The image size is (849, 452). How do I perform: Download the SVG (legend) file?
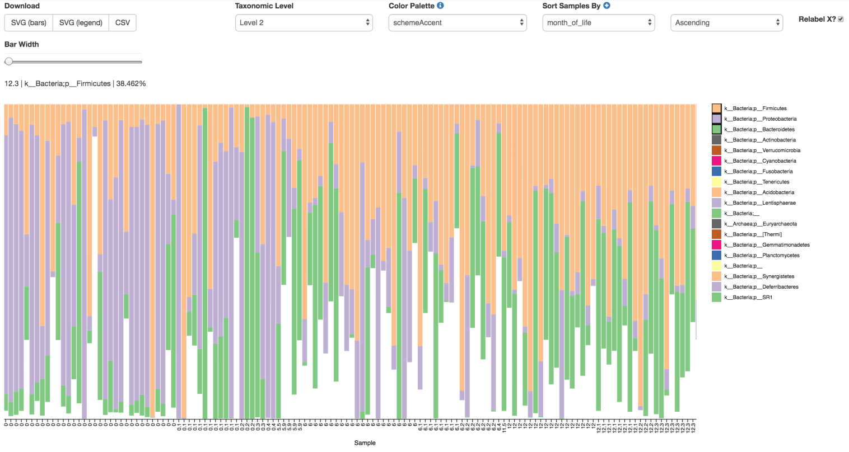pos(81,23)
